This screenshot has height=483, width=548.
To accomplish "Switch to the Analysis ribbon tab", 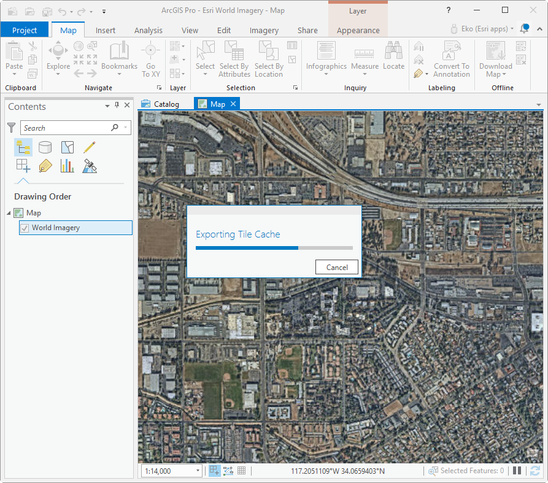I will [148, 31].
